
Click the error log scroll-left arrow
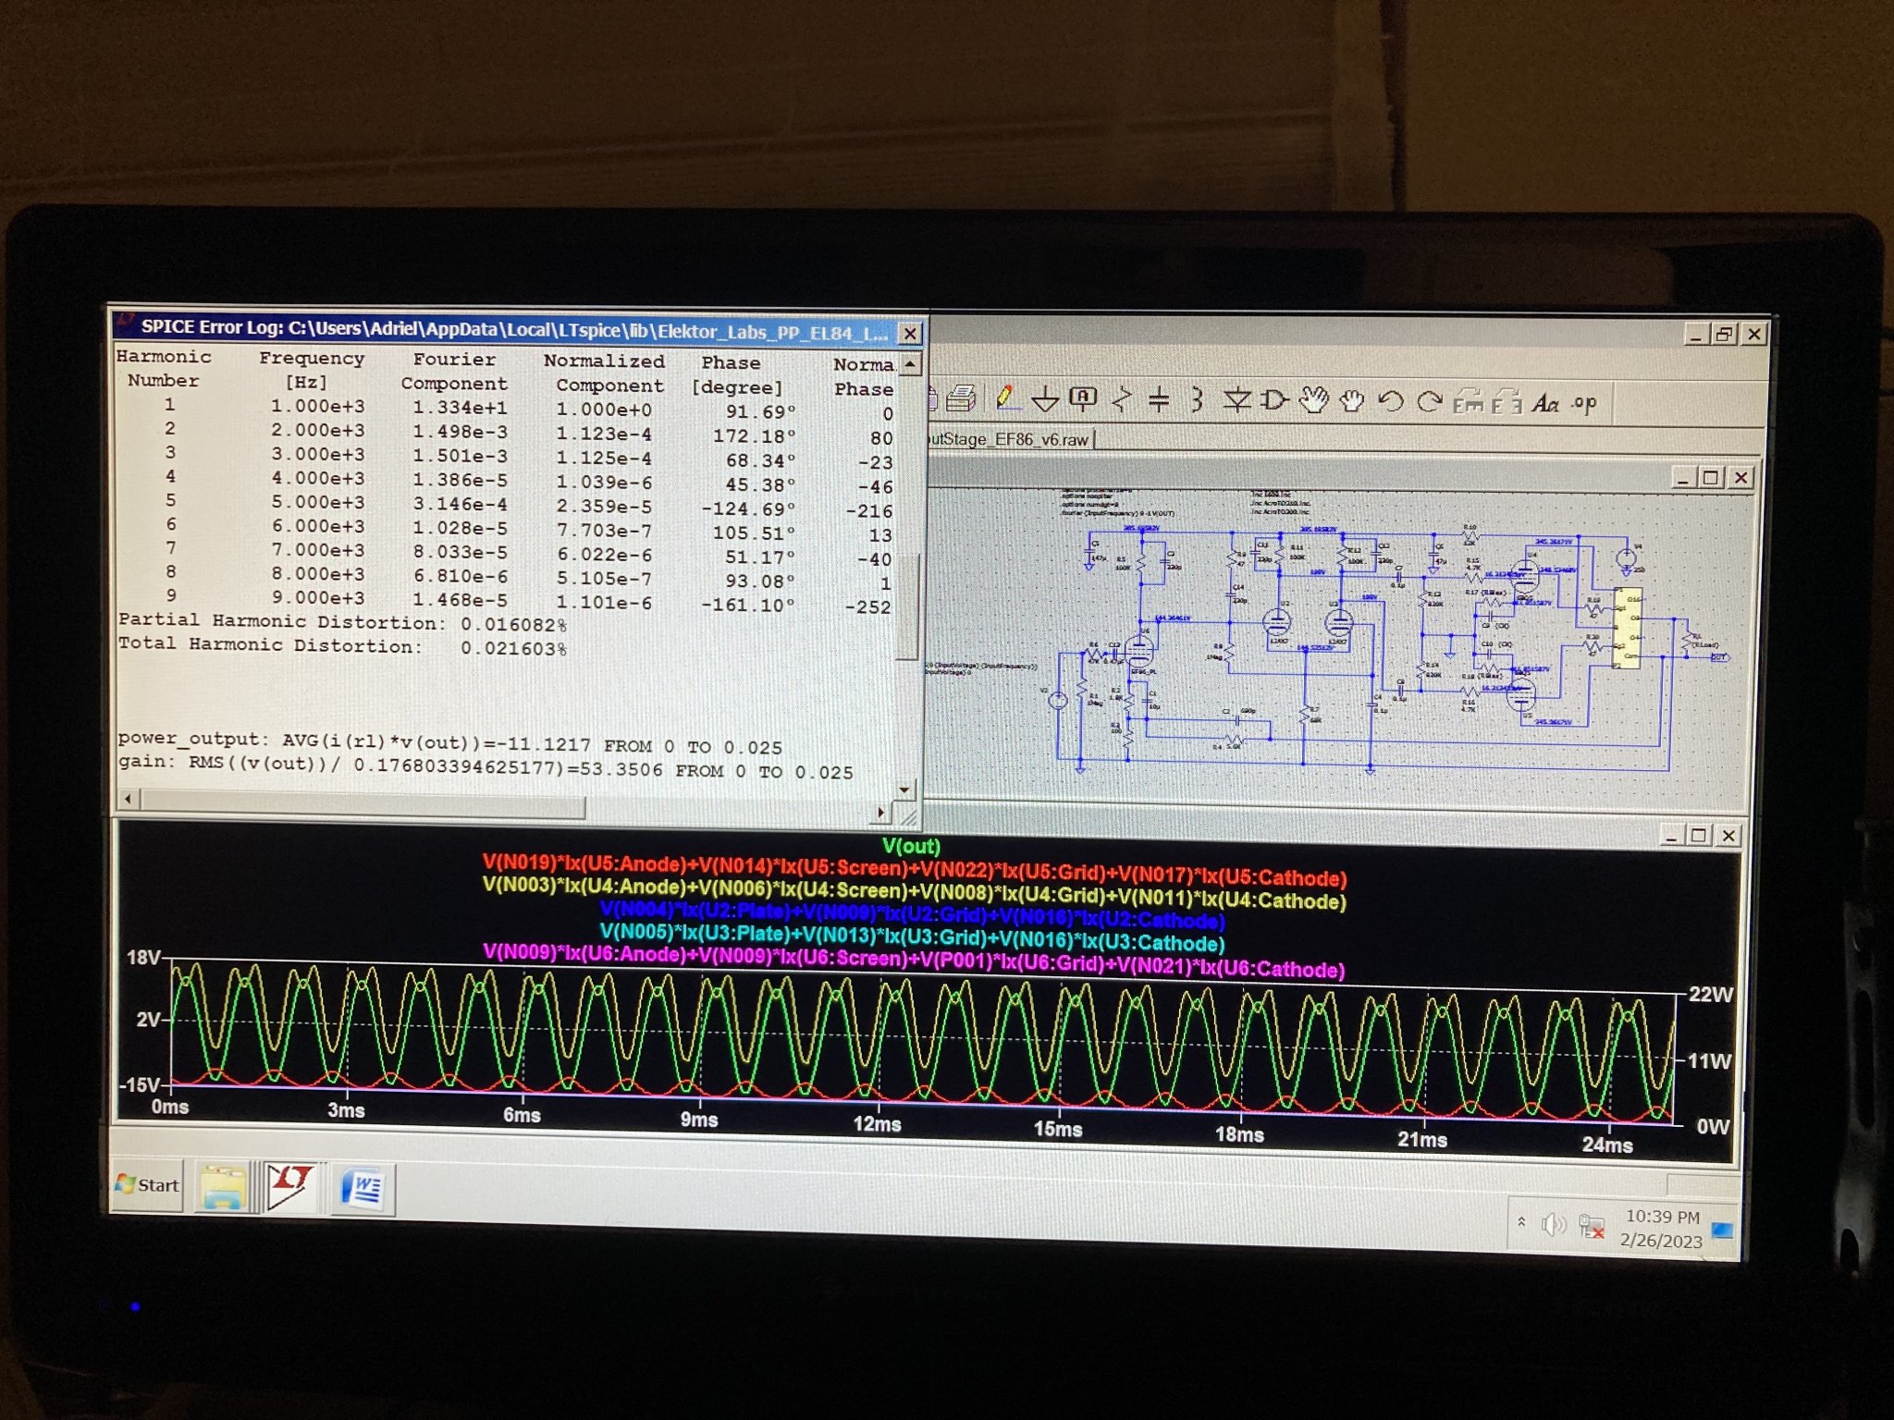129,797
